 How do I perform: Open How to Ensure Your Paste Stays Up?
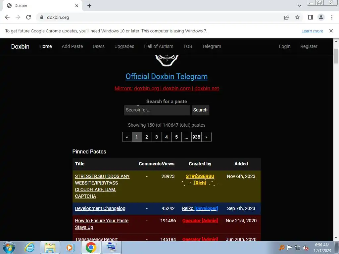102,224
